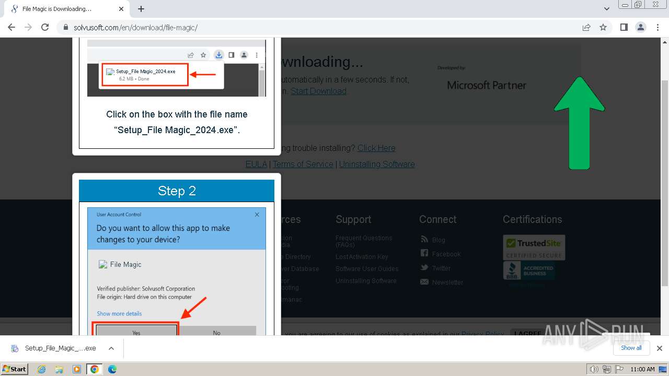Reload the solvusoft page
The width and height of the screenshot is (669, 376).
[x=45, y=27]
